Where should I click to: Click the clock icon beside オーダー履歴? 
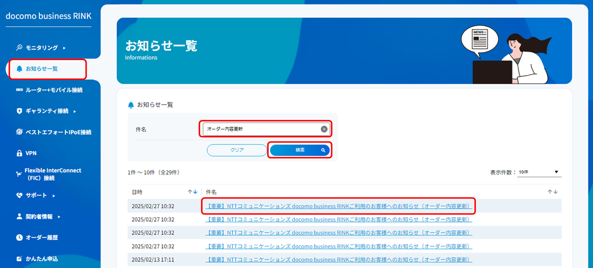(x=19, y=237)
